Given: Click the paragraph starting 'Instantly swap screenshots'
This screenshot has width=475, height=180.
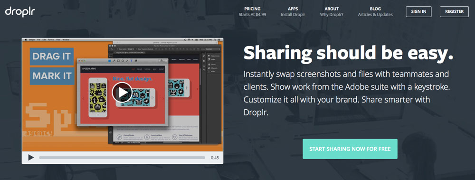Looking at the screenshot, I should point(347,93).
